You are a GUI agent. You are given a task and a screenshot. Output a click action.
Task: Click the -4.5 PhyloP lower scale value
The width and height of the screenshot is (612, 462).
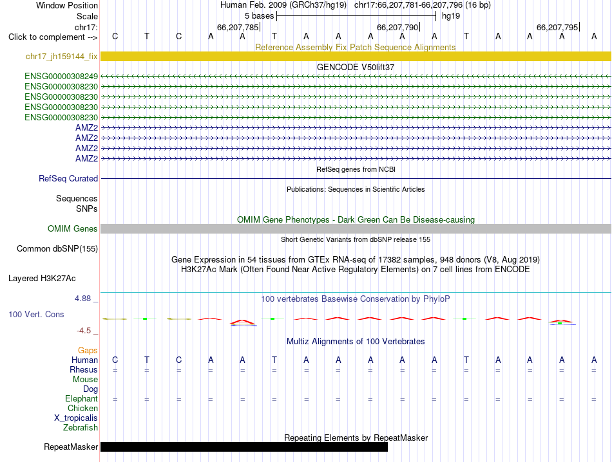[x=84, y=331]
